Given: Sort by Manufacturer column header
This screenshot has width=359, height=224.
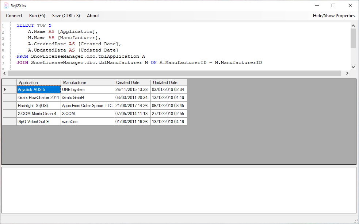Looking at the screenshot, I should pos(87,83).
